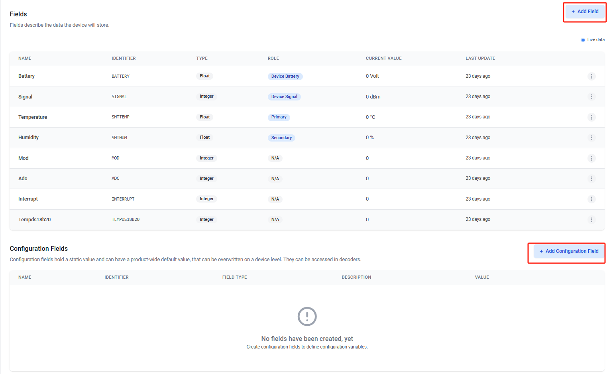This screenshot has height=374, width=611.
Task: Click the N/A role badge for Mod
Action: [x=275, y=158]
